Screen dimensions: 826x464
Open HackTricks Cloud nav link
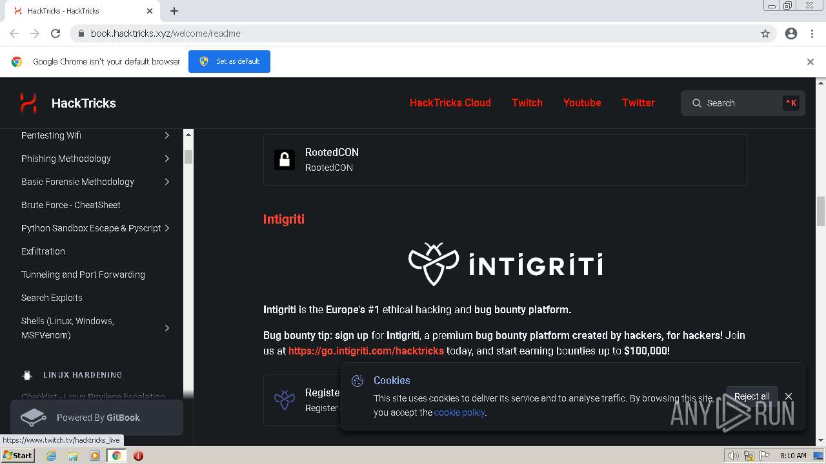coord(450,102)
